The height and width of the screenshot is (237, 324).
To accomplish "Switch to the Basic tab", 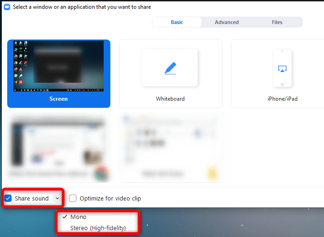I will tap(177, 22).
